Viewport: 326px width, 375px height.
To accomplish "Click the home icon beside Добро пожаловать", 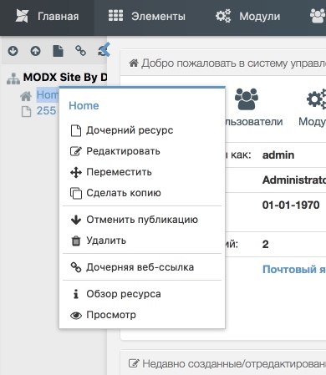I will 134,63.
